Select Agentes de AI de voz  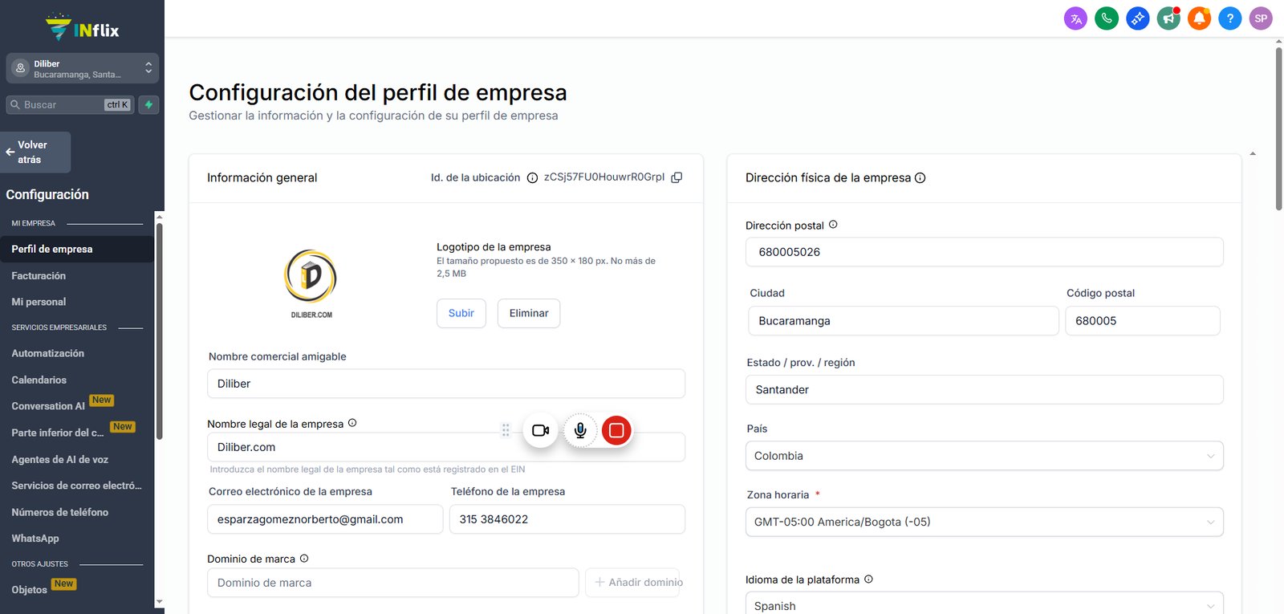coord(59,460)
